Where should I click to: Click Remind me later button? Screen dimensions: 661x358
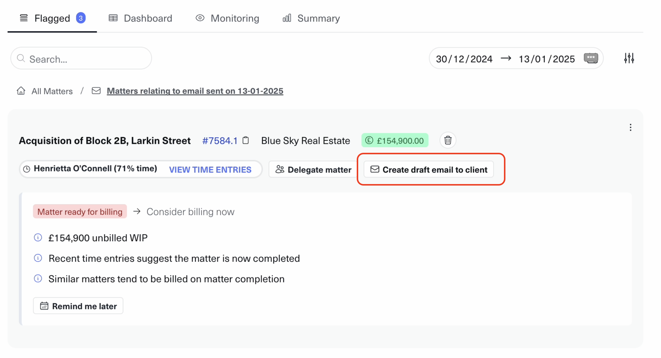pyautogui.click(x=78, y=306)
